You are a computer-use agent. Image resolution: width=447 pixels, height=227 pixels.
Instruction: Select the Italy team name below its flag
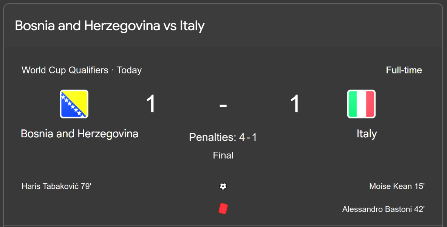367,134
